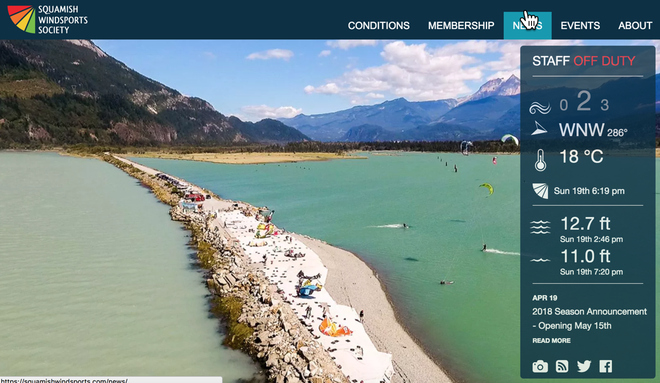The width and height of the screenshot is (660, 383).
Task: Open the About page
Action: 635,26
